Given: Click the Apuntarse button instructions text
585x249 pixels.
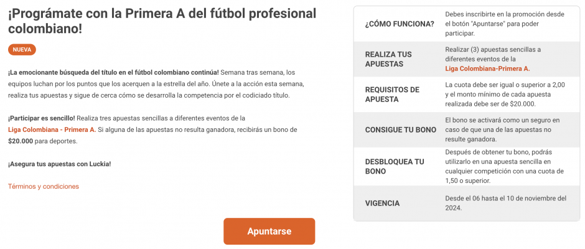Looking at the screenshot, I should [505, 24].
